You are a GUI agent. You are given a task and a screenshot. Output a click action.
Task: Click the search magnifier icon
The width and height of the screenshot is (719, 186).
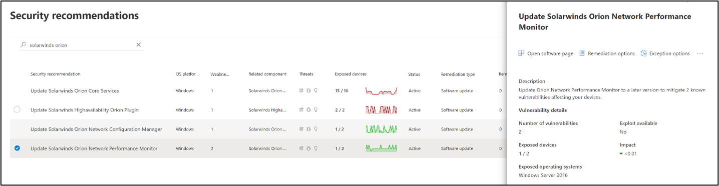coord(23,45)
